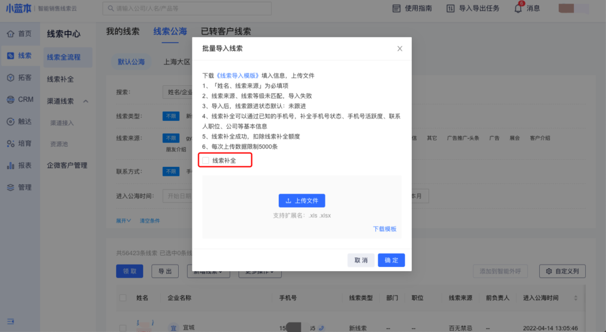Open the 《线索导入模版》 template link
This screenshot has width=606, height=332.
[238, 76]
